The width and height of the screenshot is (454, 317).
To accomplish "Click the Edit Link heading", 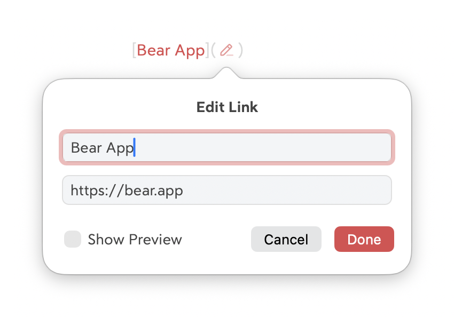I will tap(227, 107).
